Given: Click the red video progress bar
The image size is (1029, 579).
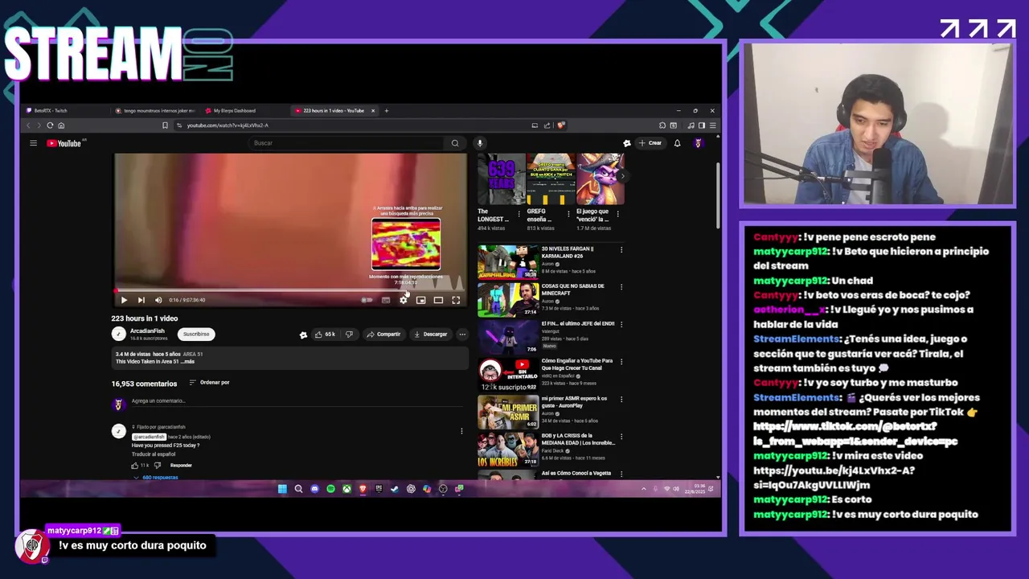Looking at the screenshot, I should 290,290.
